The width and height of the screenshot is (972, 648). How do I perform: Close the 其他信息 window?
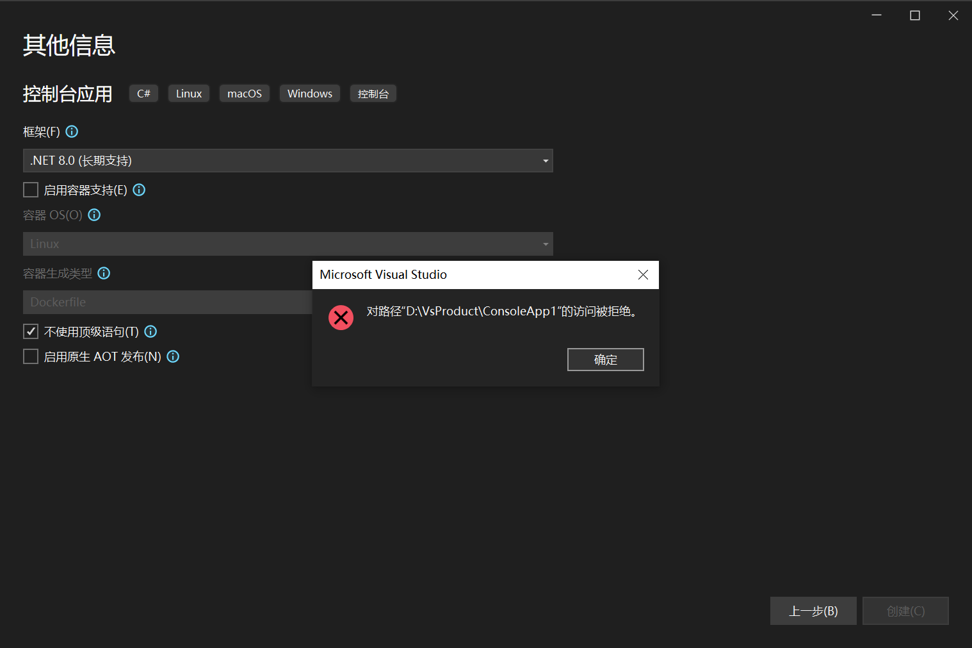coord(953,15)
